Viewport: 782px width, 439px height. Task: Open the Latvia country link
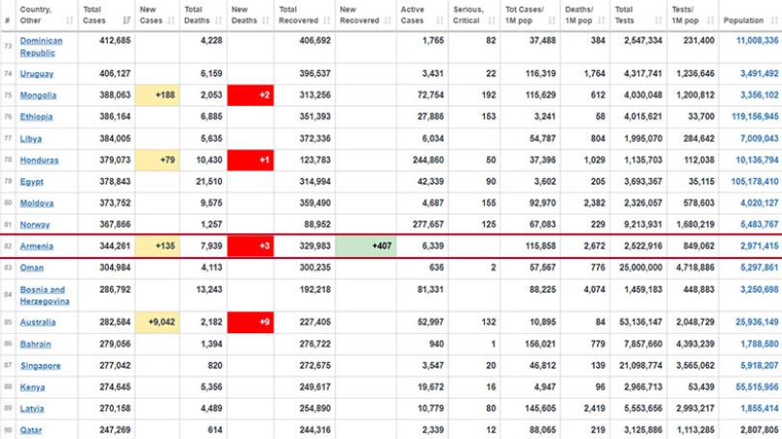[32, 408]
